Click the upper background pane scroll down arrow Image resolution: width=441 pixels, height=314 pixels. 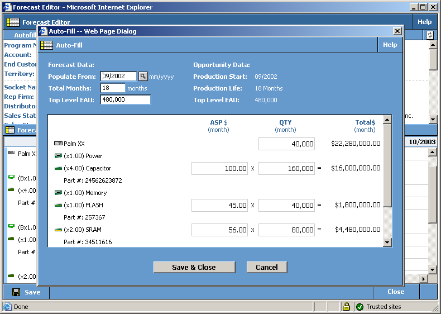[433, 120]
